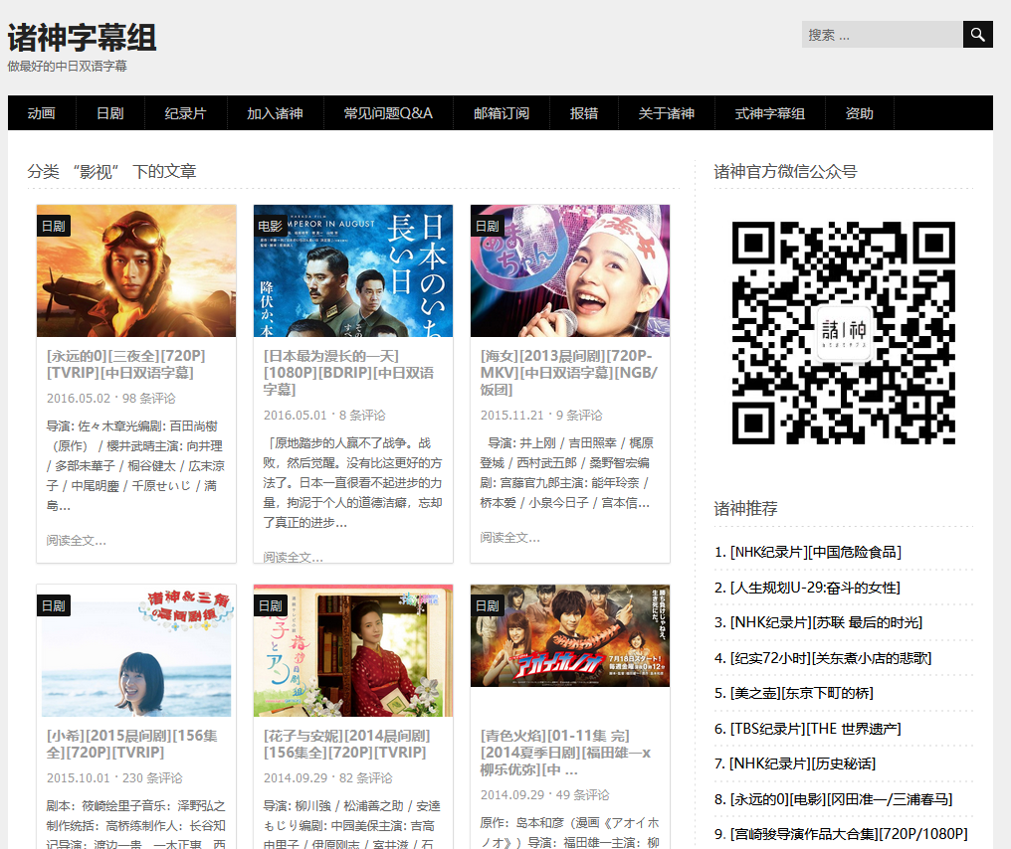Select 邮箱订阅 in navigation bar
Viewport: 1011px width, 849px height.
coord(501,113)
